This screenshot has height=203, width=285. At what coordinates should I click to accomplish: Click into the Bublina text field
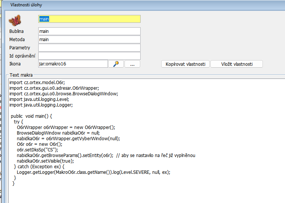click(x=89, y=31)
